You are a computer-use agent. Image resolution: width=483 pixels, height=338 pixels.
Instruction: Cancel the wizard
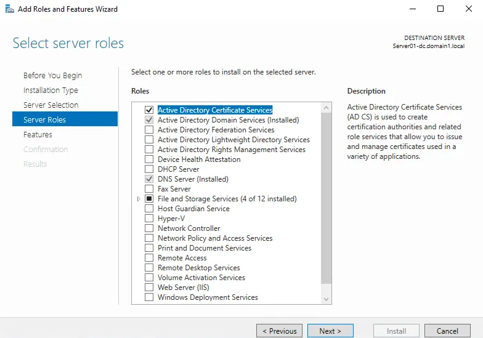pyautogui.click(x=447, y=331)
